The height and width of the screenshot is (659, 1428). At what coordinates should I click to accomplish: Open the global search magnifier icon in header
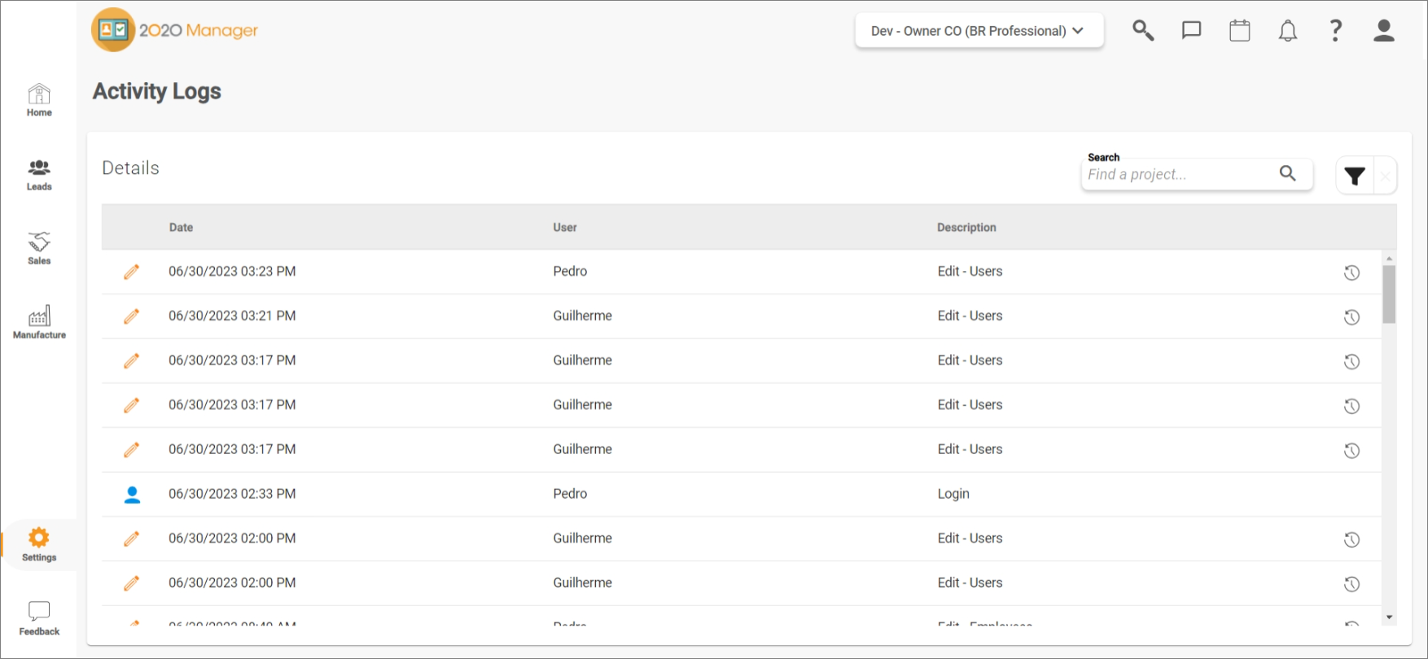[1143, 31]
